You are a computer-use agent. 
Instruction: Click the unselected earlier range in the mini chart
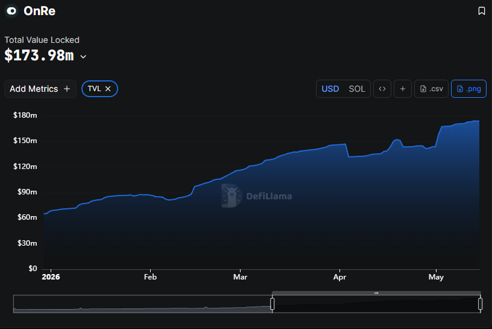coord(142,304)
